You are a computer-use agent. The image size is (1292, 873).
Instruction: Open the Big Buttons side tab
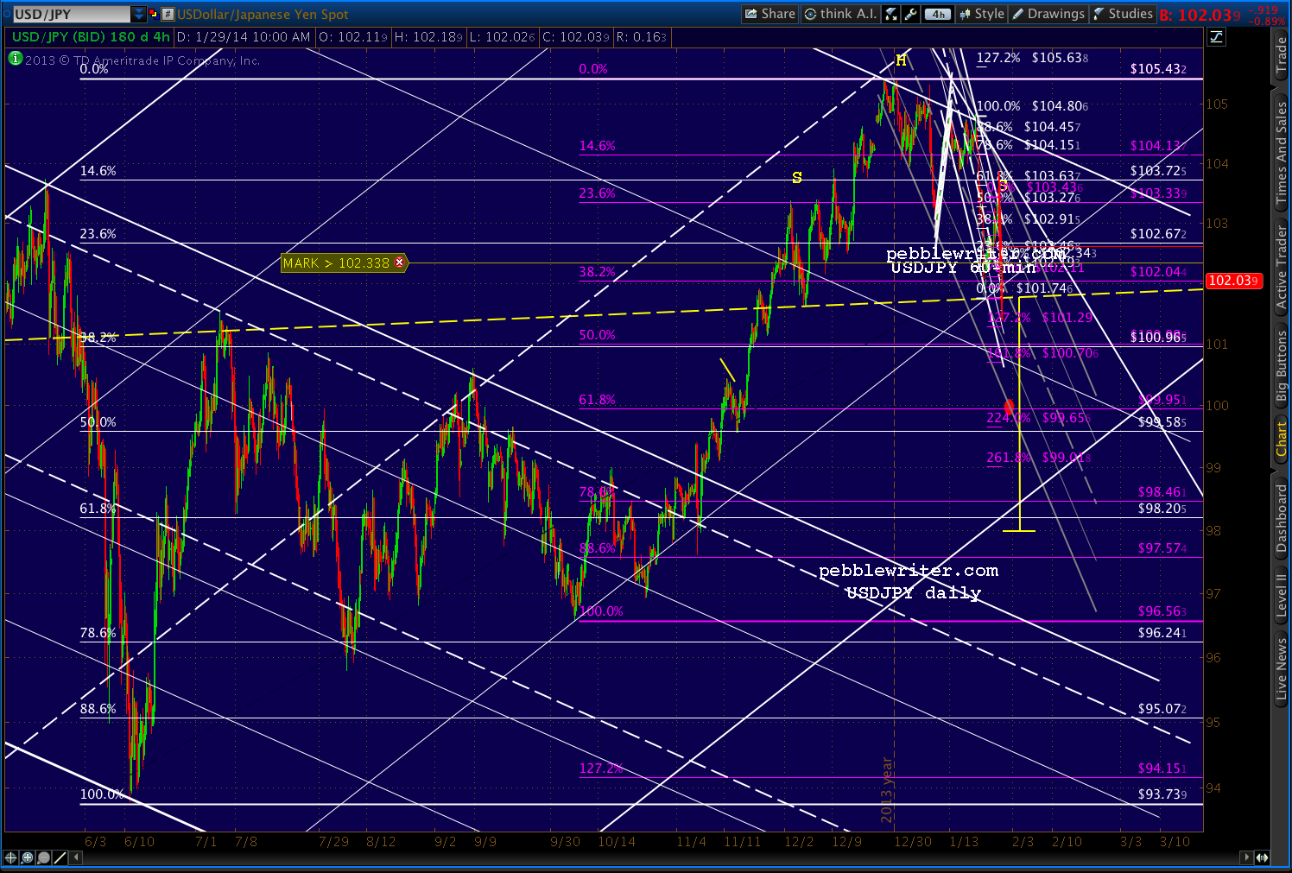coord(1282,365)
